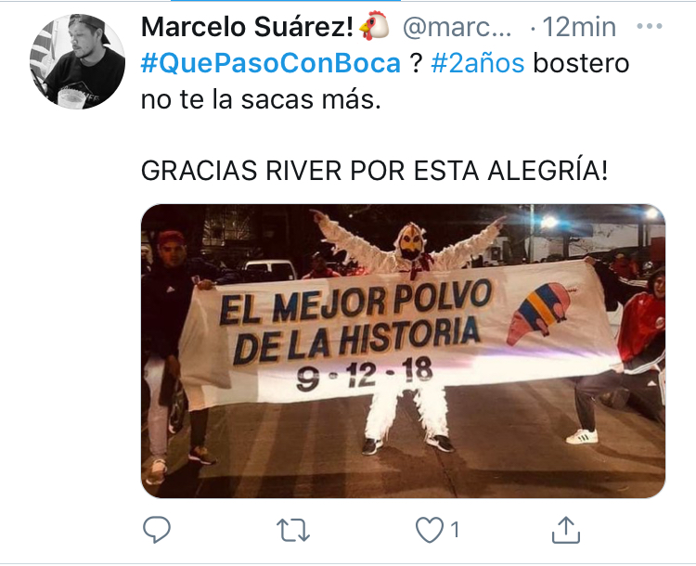Open the three-dot more options menu
Viewport: 696px width, 566px height.
click(650, 26)
